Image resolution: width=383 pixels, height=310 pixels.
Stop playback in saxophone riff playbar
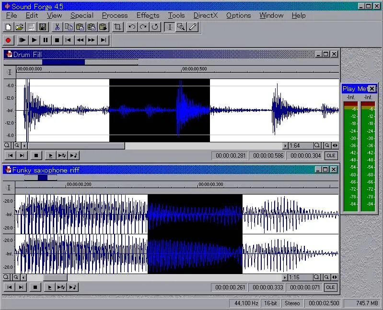click(x=35, y=287)
